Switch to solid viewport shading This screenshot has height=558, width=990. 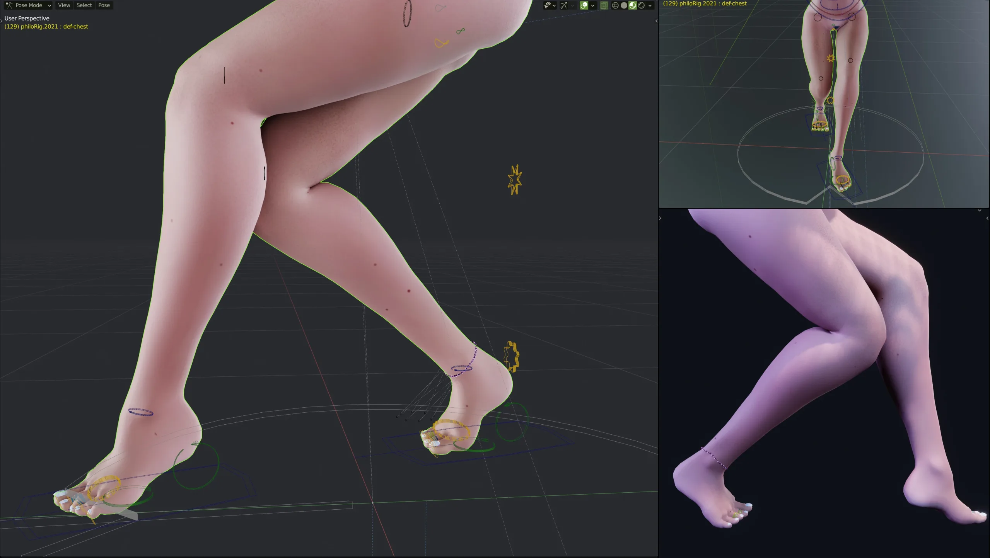click(x=624, y=5)
